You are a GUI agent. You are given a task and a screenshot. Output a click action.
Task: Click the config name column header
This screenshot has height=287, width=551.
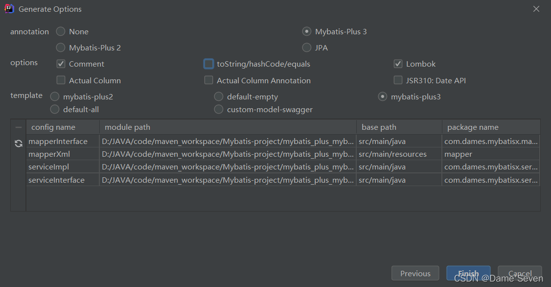point(63,127)
